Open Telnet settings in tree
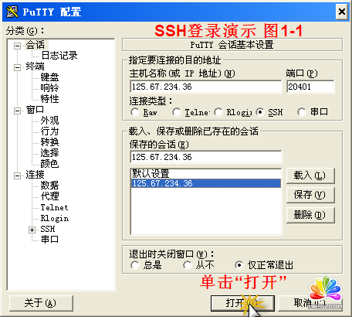This screenshot has height=317, width=352. pyautogui.click(x=54, y=207)
